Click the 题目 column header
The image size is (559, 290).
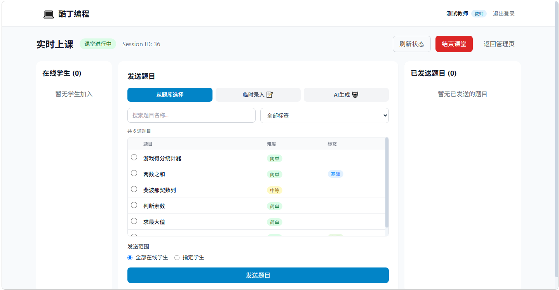148,144
